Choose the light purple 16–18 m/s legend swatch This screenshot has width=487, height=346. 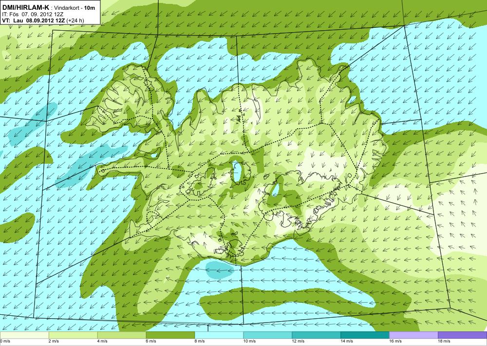pos(413,335)
